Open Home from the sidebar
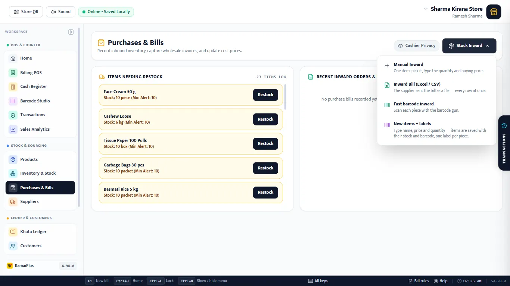 tap(40, 58)
